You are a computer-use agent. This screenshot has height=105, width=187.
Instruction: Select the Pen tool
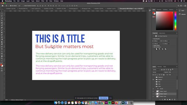tap(2, 47)
